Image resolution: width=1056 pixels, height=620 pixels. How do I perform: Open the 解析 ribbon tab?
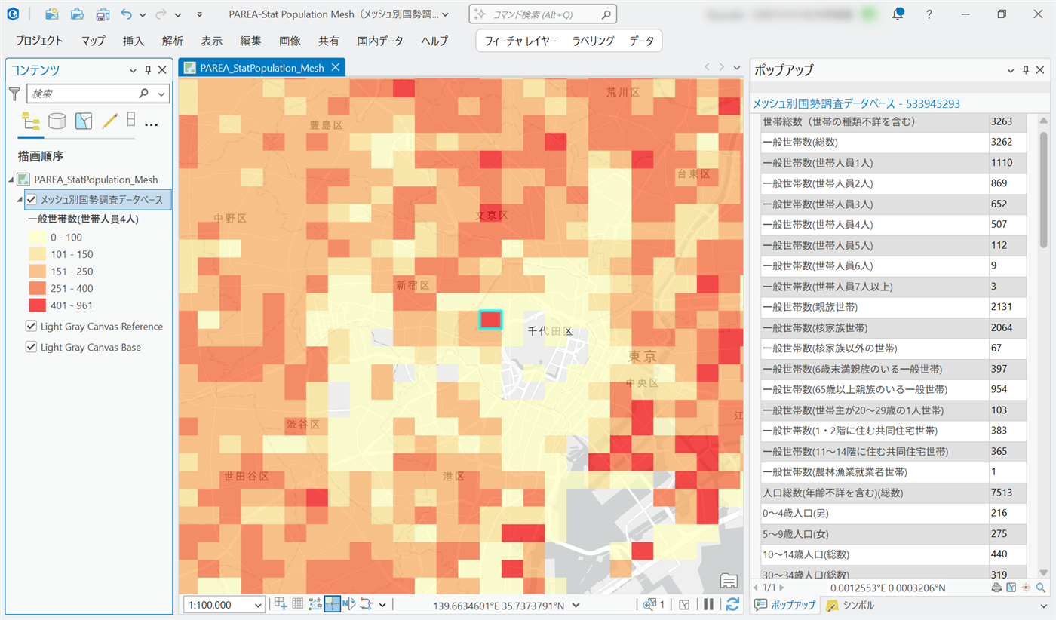[172, 41]
